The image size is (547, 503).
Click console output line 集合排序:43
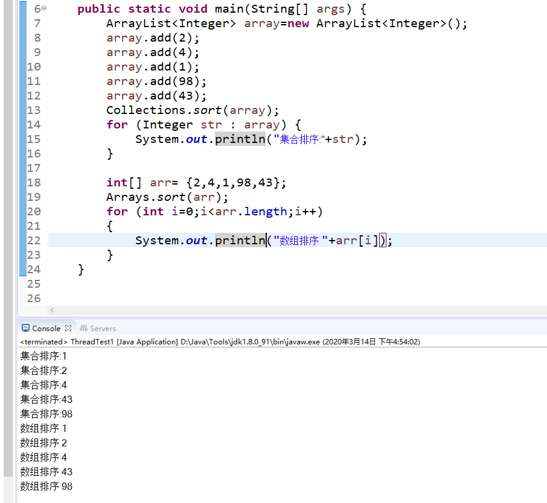pos(46,399)
